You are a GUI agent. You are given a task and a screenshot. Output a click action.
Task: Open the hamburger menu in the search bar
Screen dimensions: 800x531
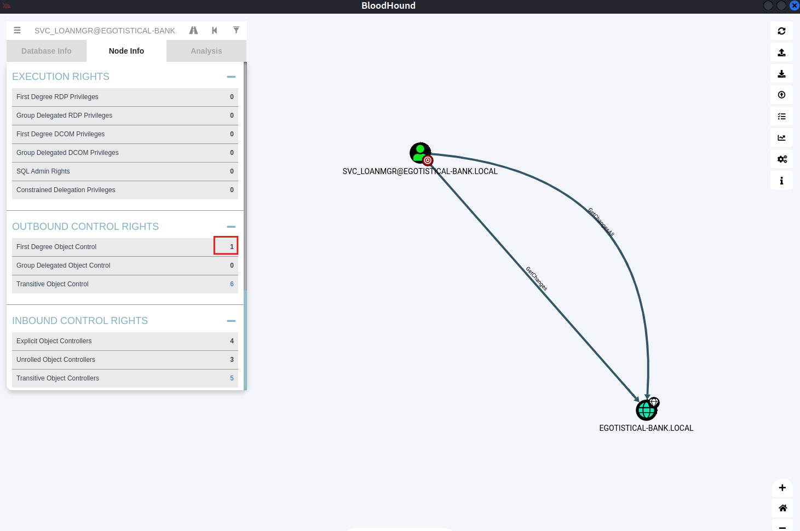[18, 31]
